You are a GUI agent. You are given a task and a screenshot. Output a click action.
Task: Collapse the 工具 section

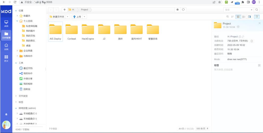tap(16, 63)
